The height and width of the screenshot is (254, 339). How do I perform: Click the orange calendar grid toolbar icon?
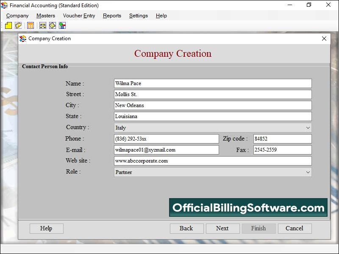[x=31, y=26]
